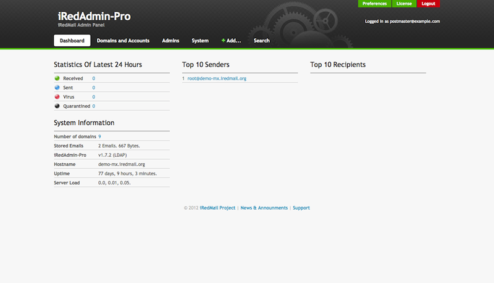Click the 'Received' label
This screenshot has width=494, height=283.
73,78
